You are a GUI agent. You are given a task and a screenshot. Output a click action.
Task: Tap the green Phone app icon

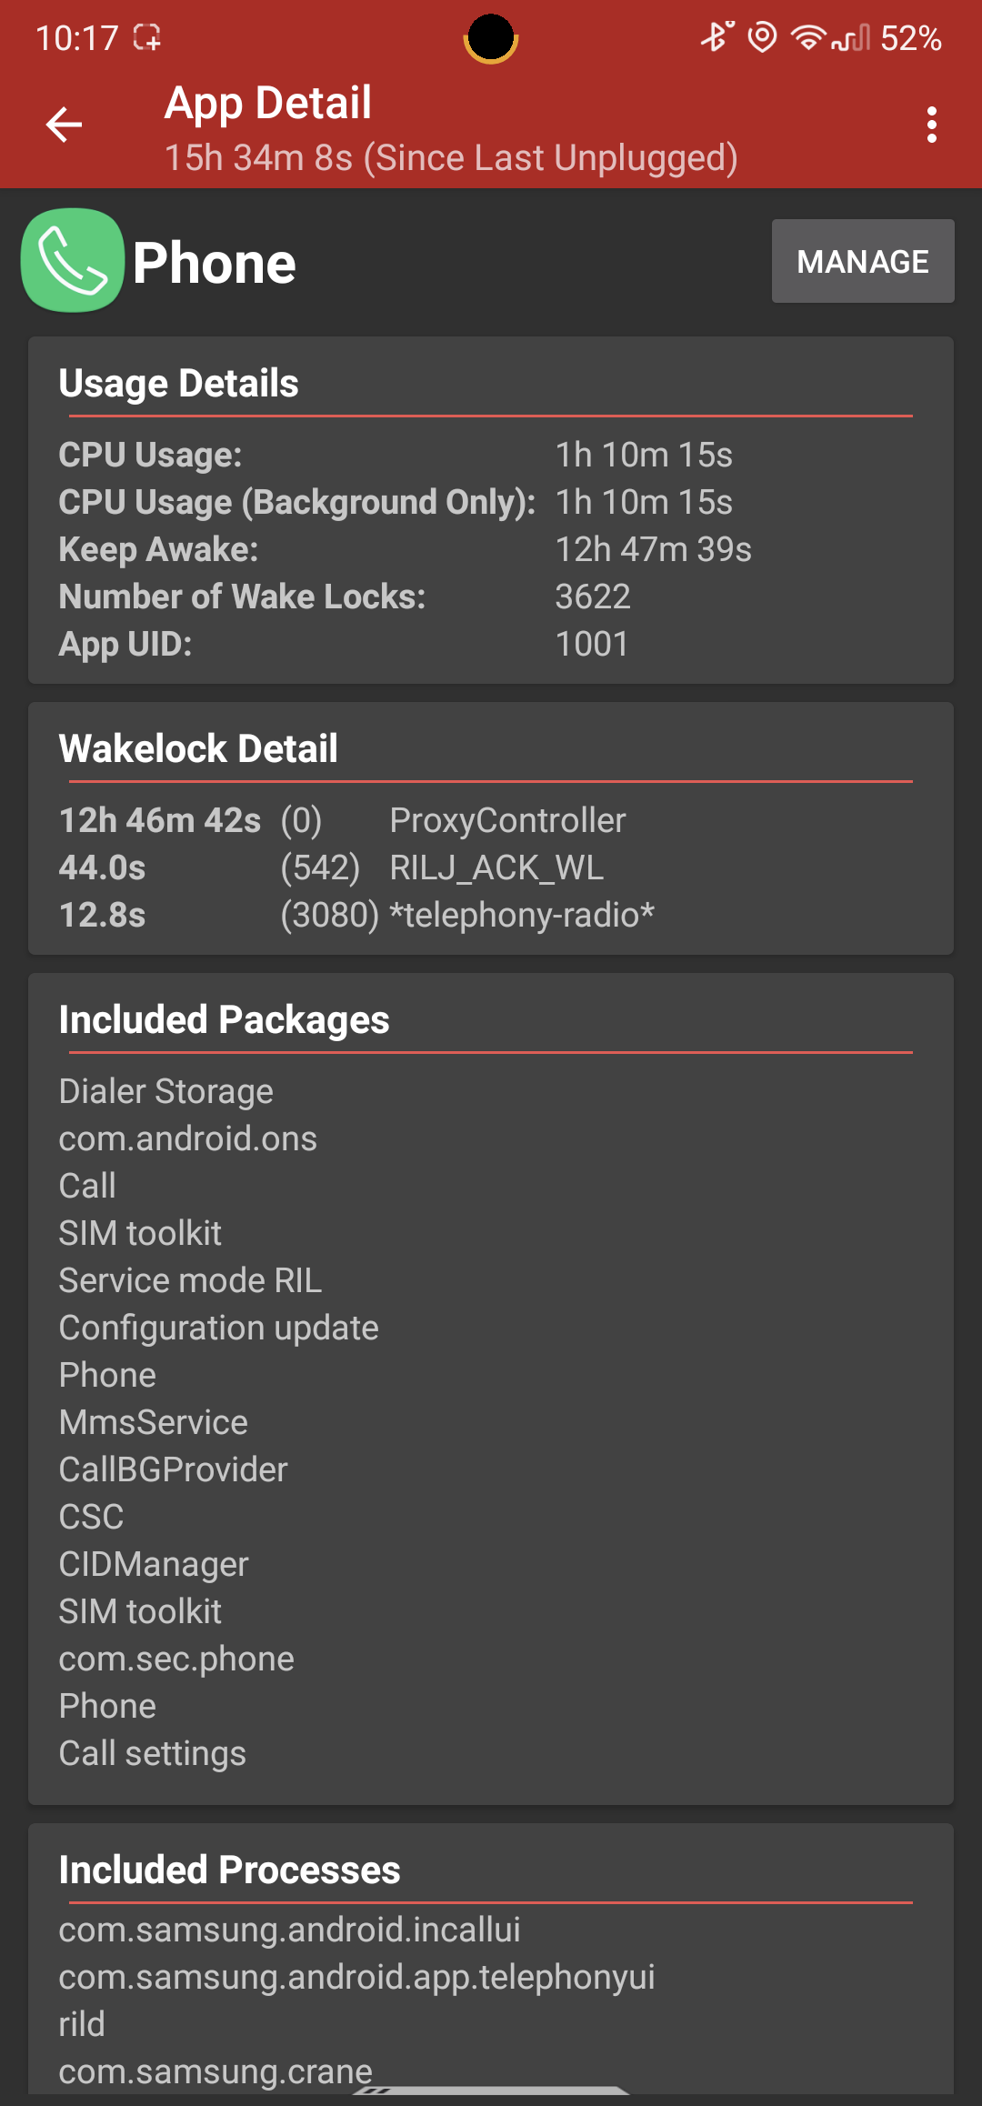pos(73,261)
